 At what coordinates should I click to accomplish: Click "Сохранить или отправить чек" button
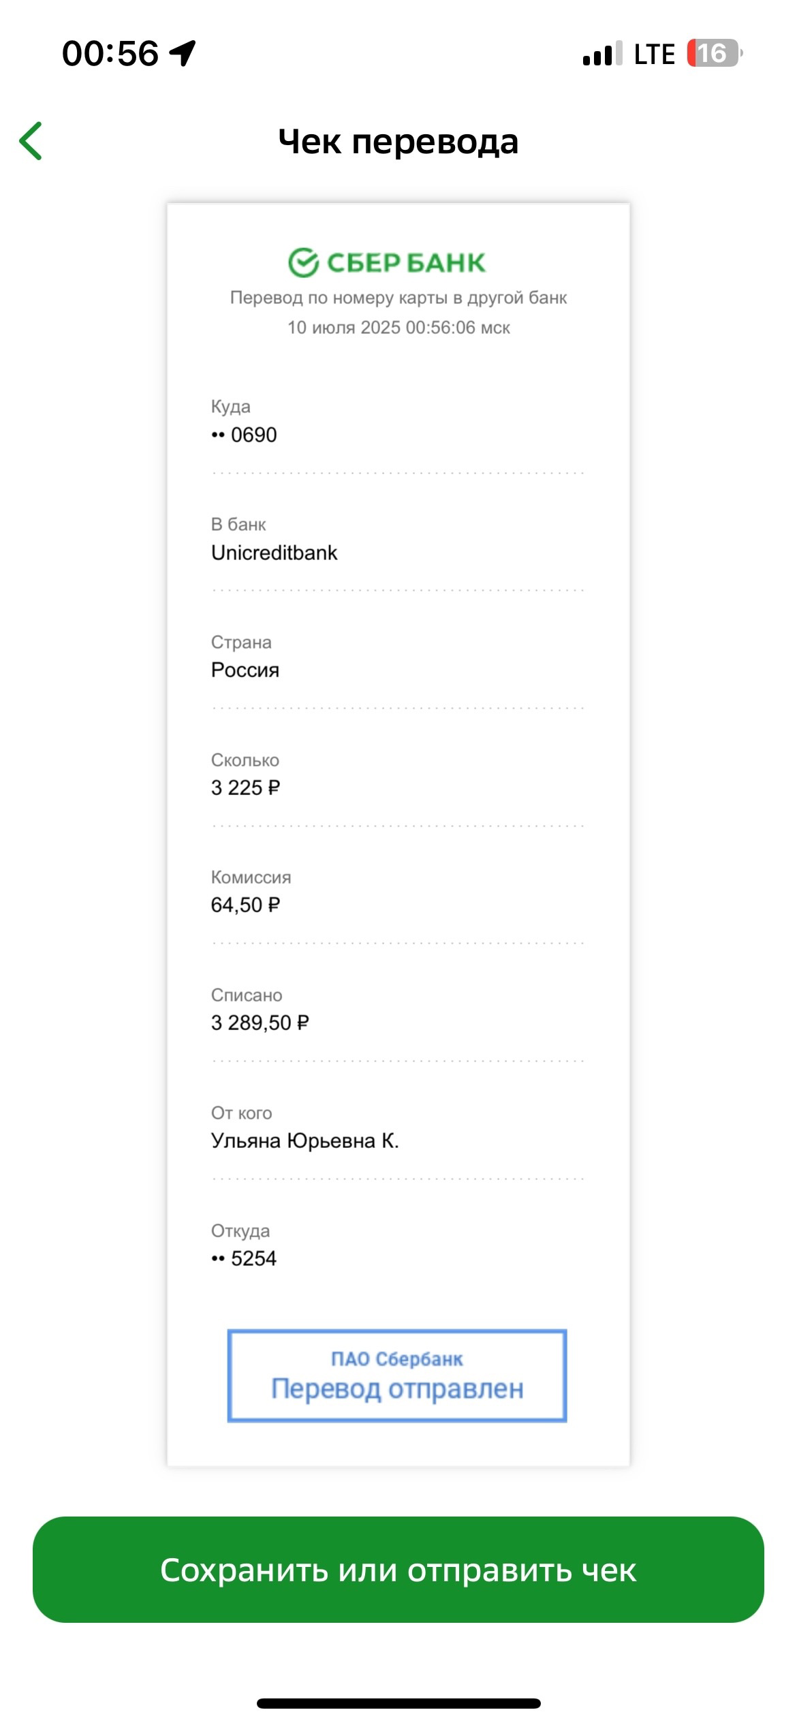click(398, 1570)
